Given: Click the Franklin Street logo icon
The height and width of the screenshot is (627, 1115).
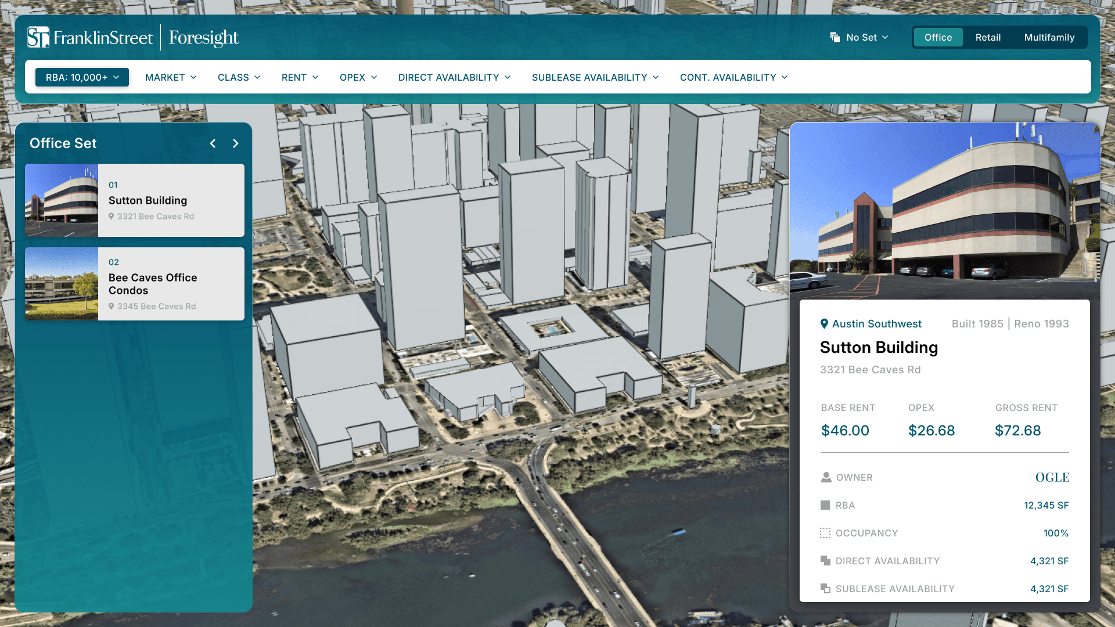Looking at the screenshot, I should 38,38.
